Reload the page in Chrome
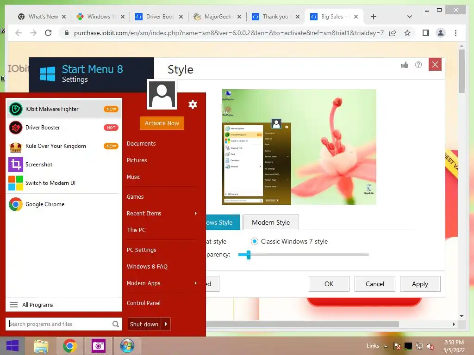Image resolution: width=474 pixels, height=355 pixels. [x=48, y=33]
